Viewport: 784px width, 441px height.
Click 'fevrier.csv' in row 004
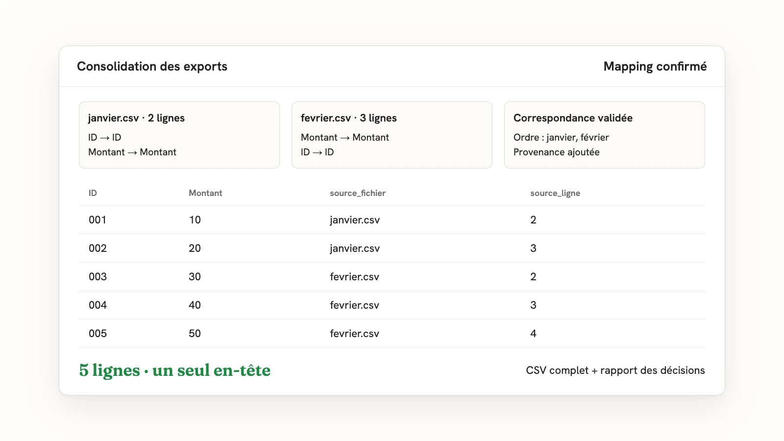(355, 305)
